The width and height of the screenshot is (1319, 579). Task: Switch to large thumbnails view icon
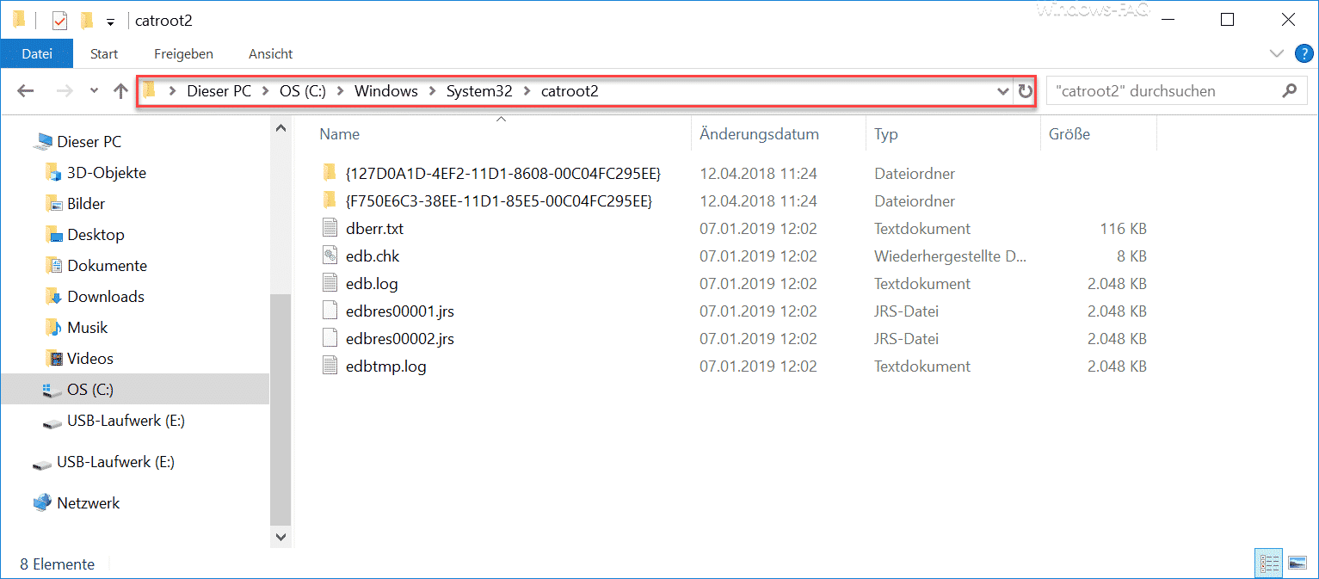[x=1297, y=564]
